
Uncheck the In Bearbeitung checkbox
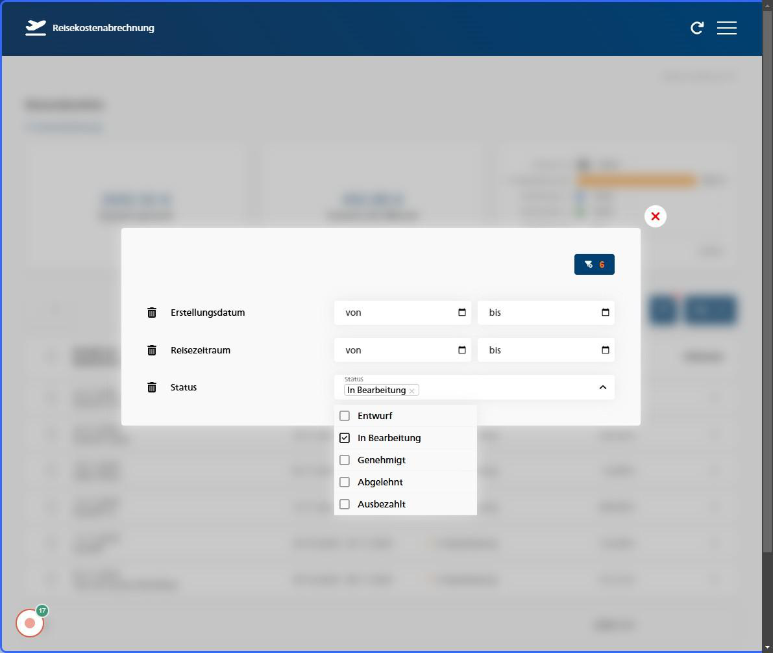pyautogui.click(x=345, y=438)
